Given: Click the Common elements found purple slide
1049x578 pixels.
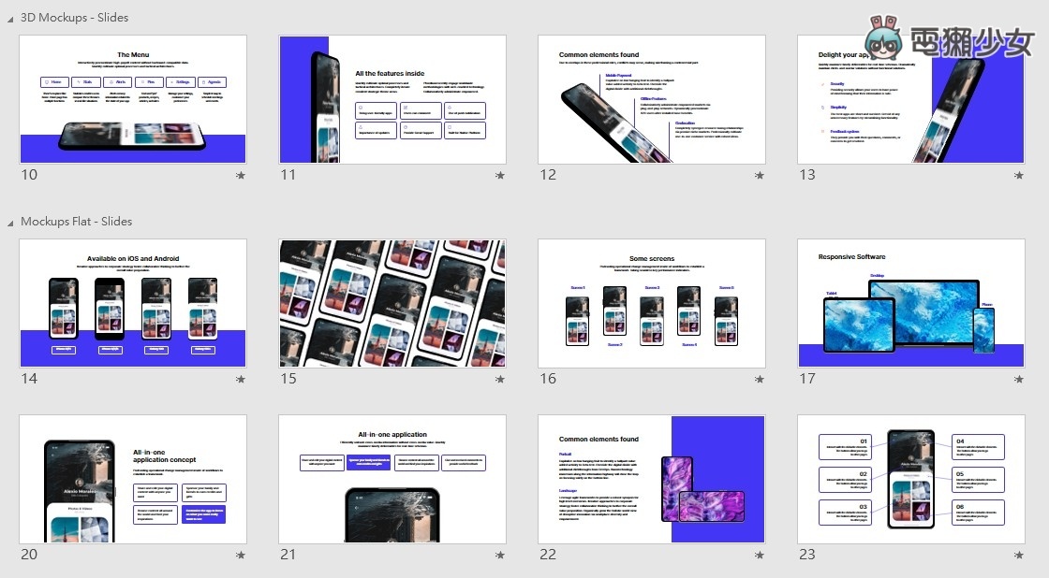Looking at the screenshot, I should [652, 478].
